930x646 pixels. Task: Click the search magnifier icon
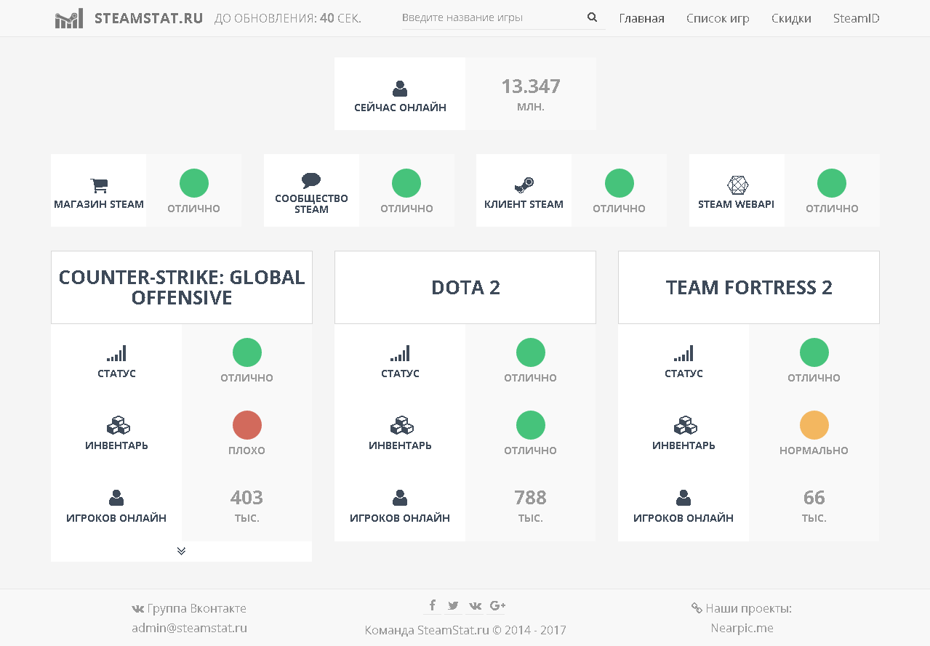click(x=592, y=17)
